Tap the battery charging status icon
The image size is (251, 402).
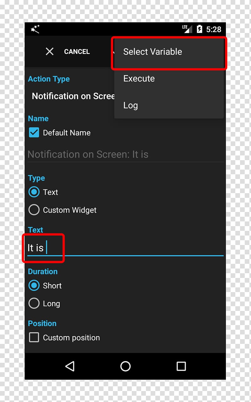point(199,29)
